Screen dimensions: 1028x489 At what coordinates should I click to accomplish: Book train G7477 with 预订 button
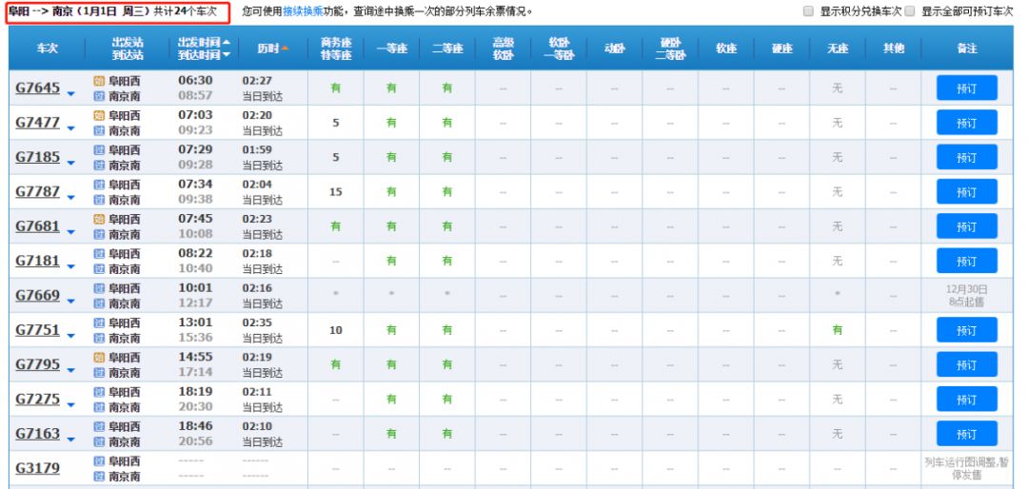pos(967,123)
